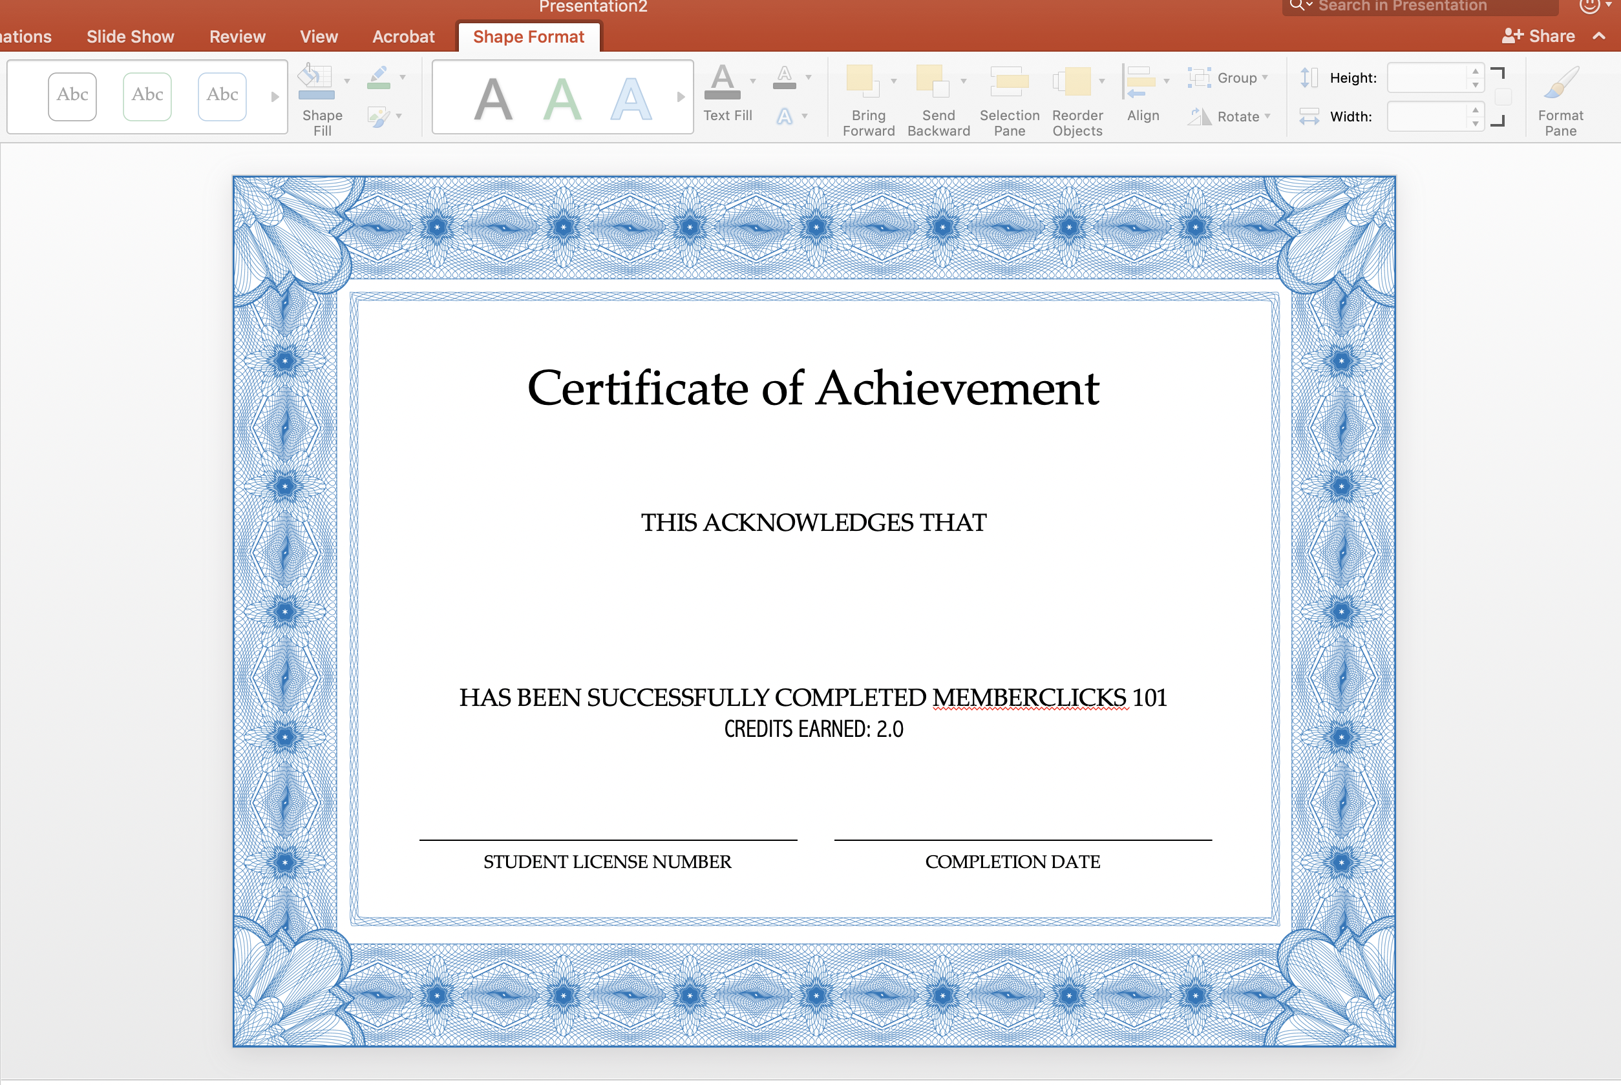Expand the Align dropdown arrow
The width and height of the screenshot is (1621, 1085).
[x=1166, y=81]
